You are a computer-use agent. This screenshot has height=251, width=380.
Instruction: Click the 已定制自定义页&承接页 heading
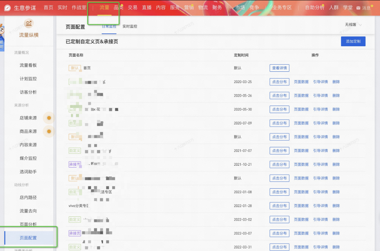point(92,41)
